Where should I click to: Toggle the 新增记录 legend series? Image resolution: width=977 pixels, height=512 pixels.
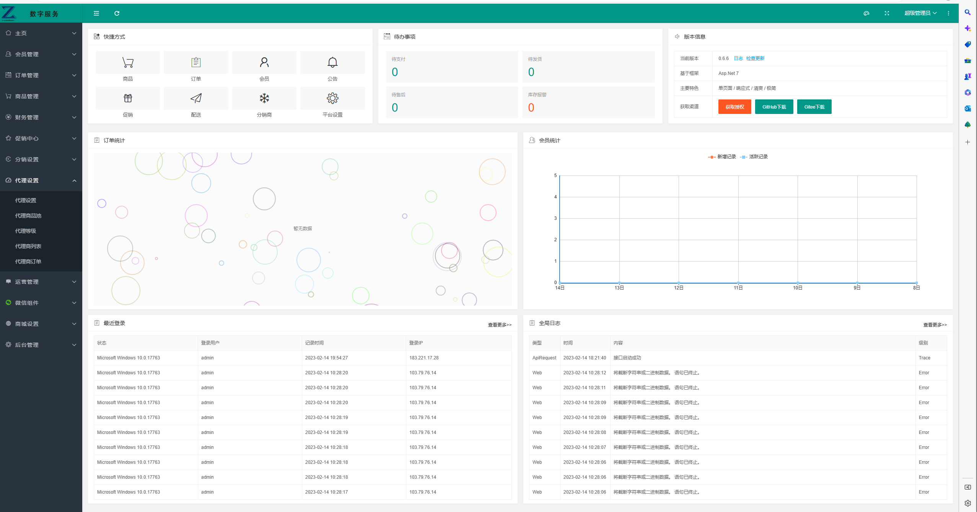722,157
